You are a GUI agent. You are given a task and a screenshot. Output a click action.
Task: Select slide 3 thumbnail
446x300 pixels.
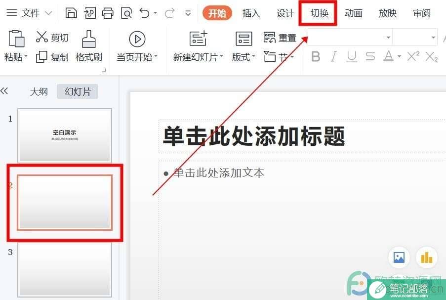(65, 269)
